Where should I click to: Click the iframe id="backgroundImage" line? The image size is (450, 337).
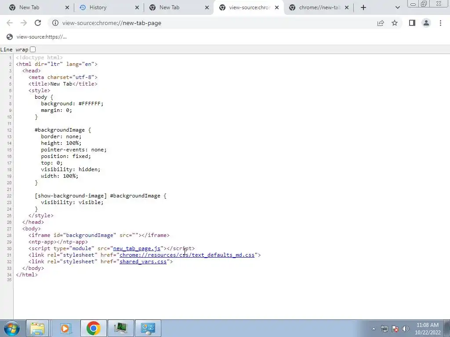click(x=99, y=235)
